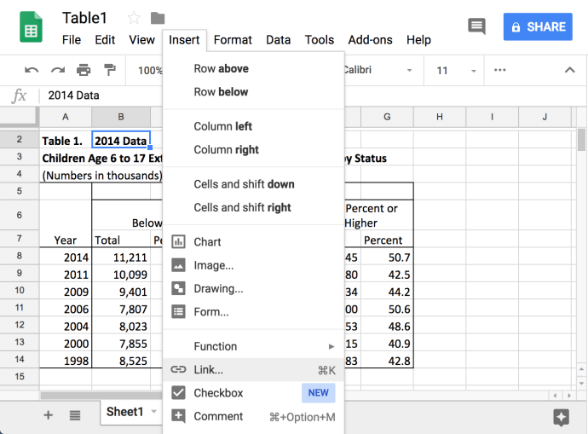Select Link in the Insert menu
The height and width of the screenshot is (434, 588).
(208, 370)
